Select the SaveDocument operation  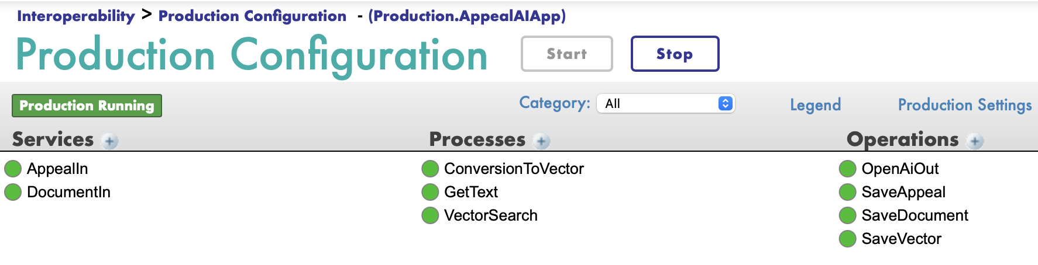pyautogui.click(x=915, y=215)
